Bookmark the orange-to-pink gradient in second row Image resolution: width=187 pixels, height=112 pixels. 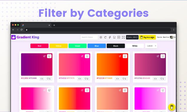pos(87,90)
